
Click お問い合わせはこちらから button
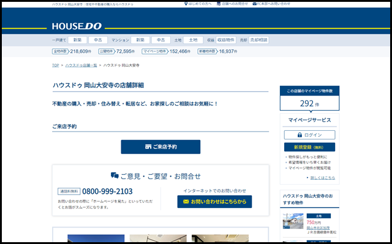point(214,202)
